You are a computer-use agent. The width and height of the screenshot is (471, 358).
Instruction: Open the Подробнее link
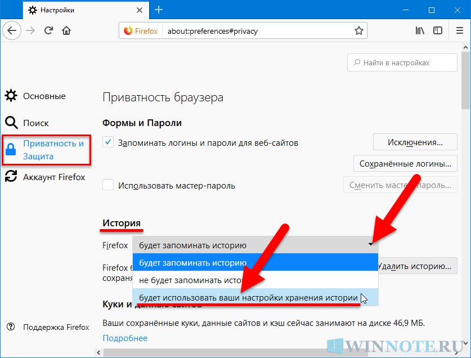124,338
